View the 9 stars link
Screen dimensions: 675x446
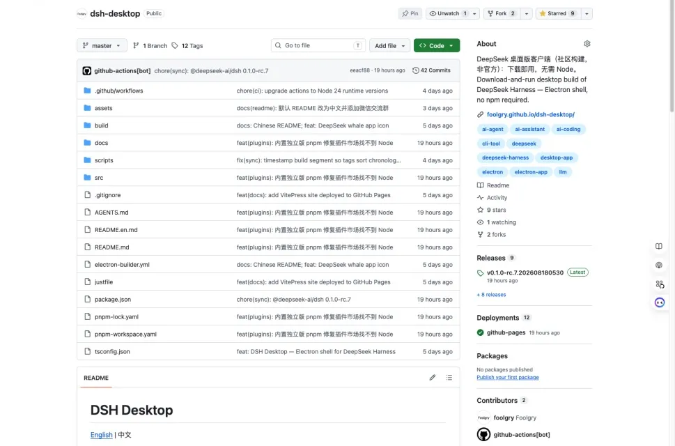[x=492, y=210]
